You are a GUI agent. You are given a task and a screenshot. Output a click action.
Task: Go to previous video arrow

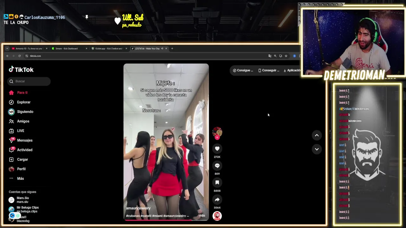pos(317,135)
